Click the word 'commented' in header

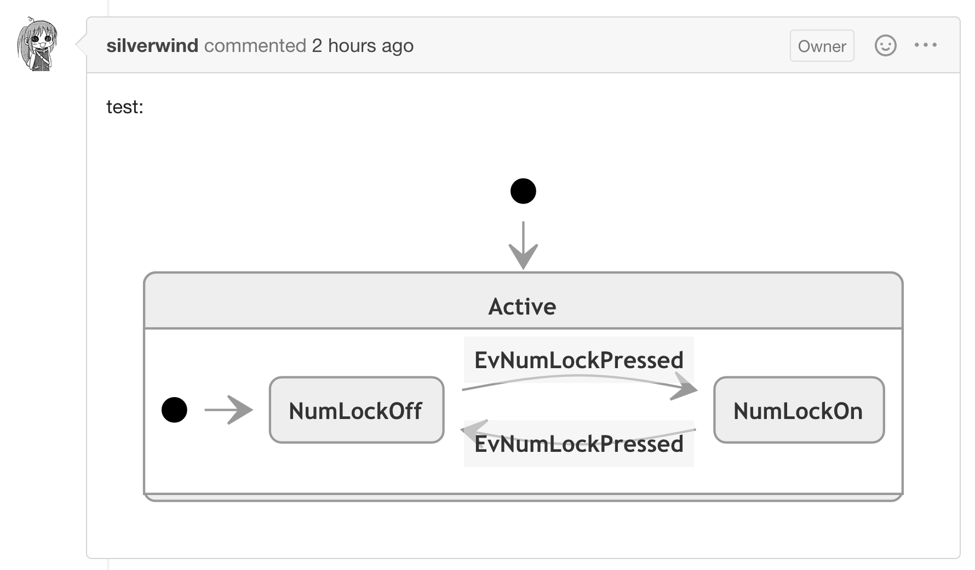point(255,45)
